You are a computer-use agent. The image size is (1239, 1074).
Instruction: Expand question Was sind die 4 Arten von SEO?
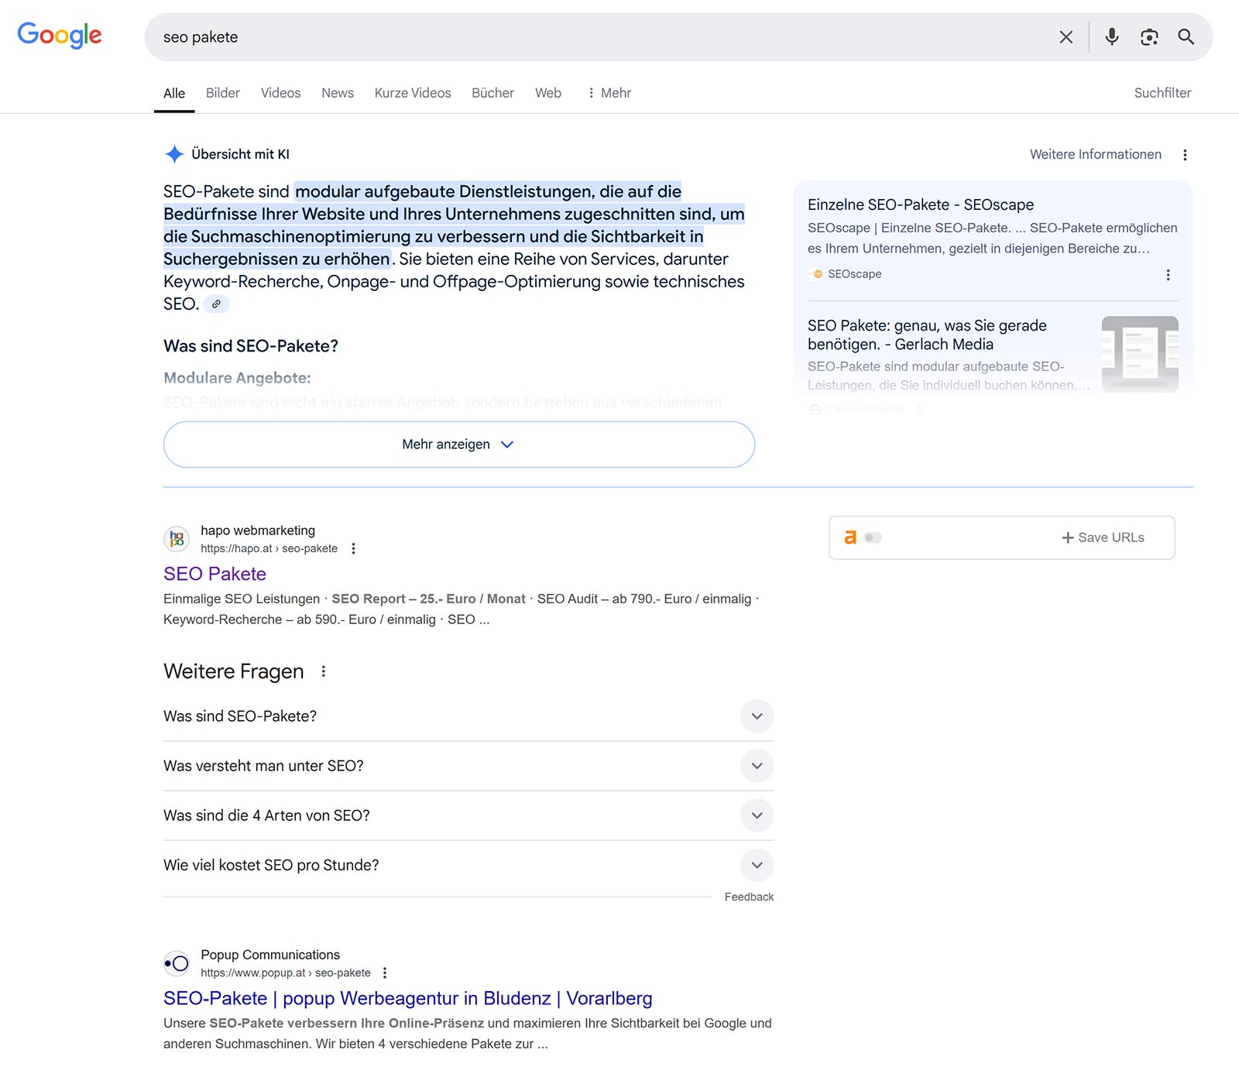pyautogui.click(x=468, y=815)
